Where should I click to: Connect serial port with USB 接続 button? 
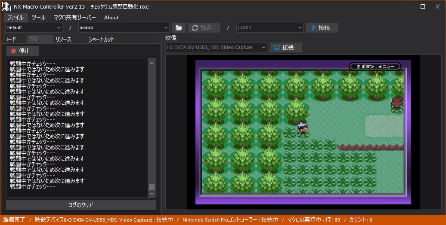click(322, 27)
